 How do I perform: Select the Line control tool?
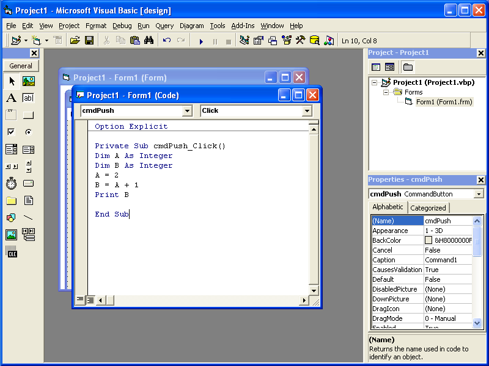pyautogui.click(x=28, y=218)
